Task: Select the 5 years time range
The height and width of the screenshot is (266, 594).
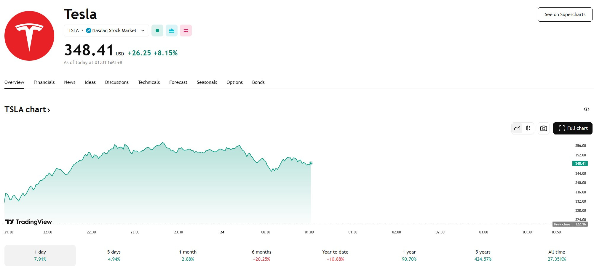Action: tap(483, 255)
